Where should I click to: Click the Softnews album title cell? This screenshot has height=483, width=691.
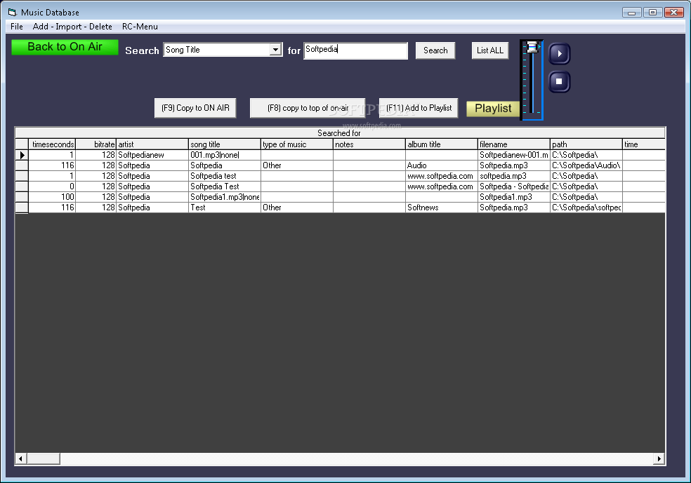442,208
